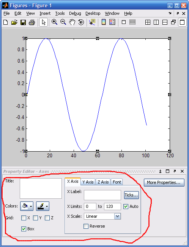Open the File menu
This screenshot has width=189, height=247.
pyautogui.click(x=6, y=13)
